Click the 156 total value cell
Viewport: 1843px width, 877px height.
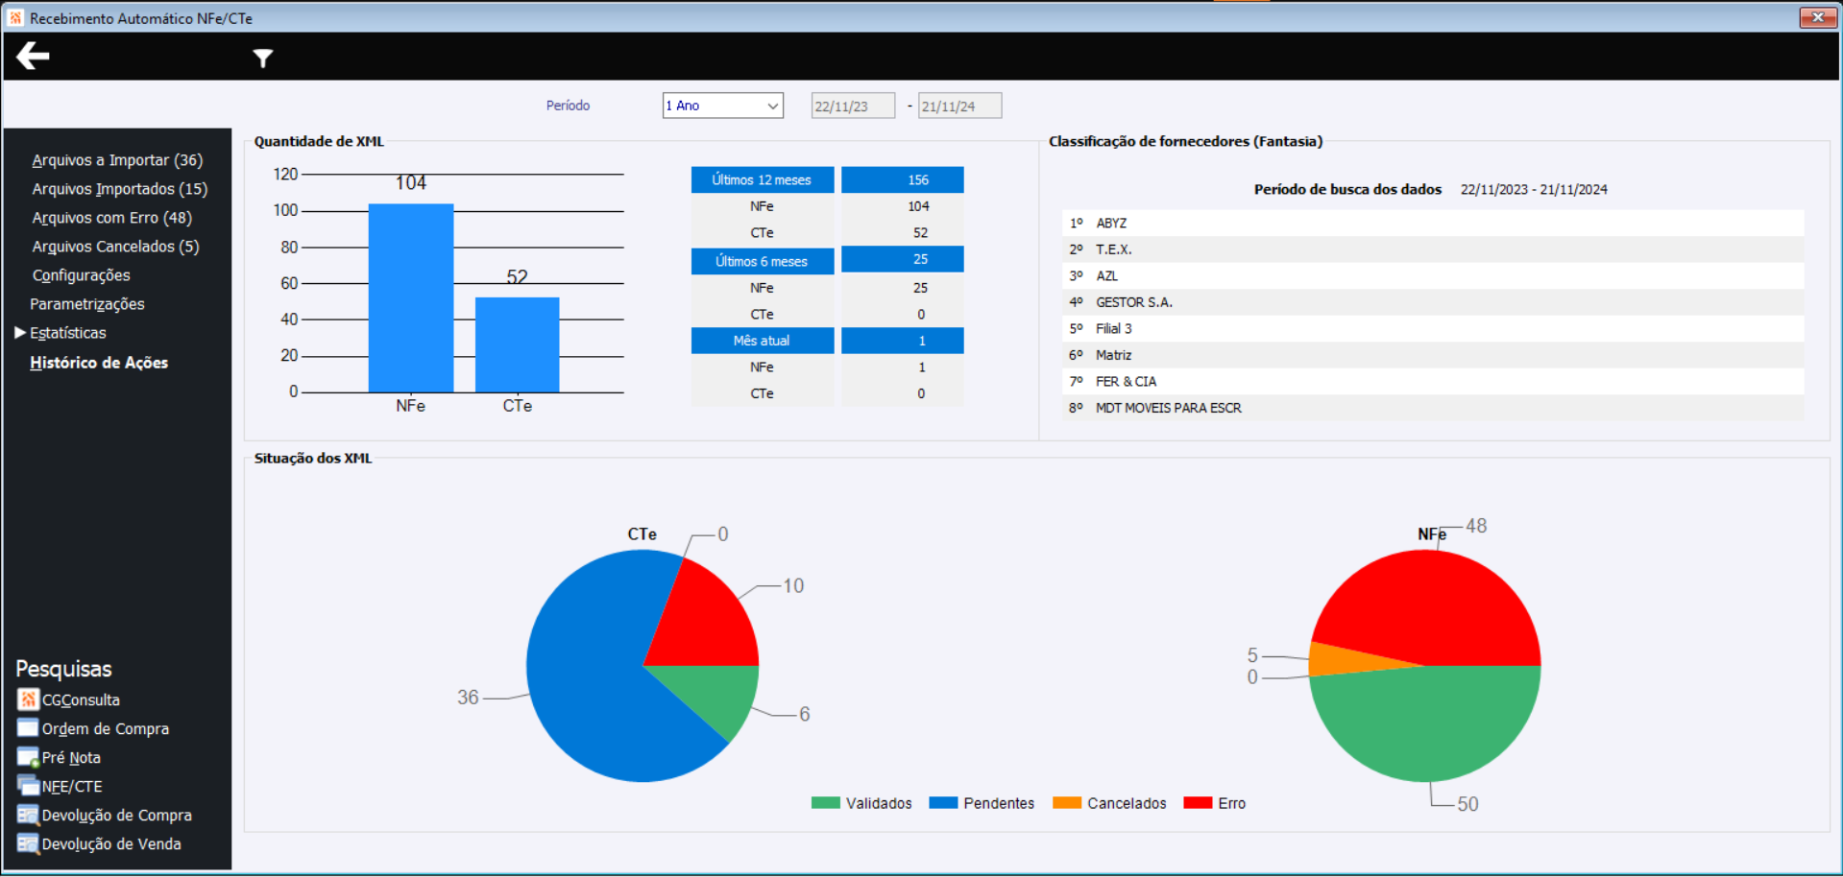[x=903, y=179]
